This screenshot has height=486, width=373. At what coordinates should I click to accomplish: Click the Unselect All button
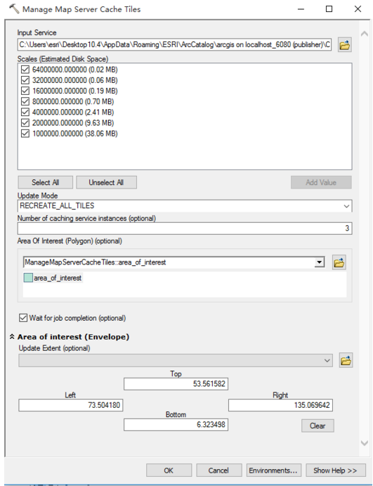[x=106, y=183]
